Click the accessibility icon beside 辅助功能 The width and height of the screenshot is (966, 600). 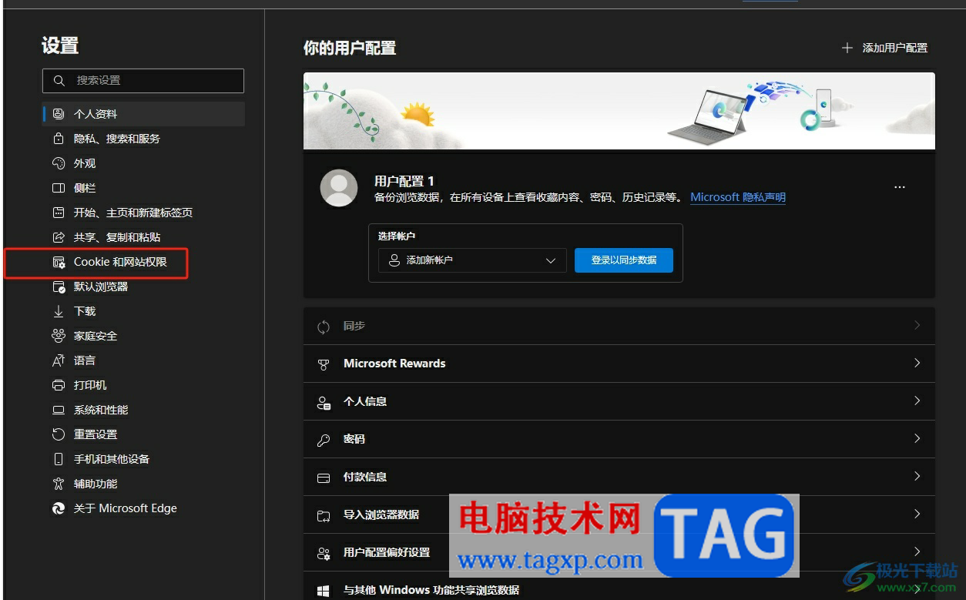pos(59,484)
